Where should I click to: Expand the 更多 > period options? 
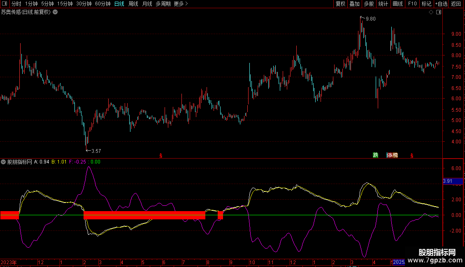click(181, 4)
